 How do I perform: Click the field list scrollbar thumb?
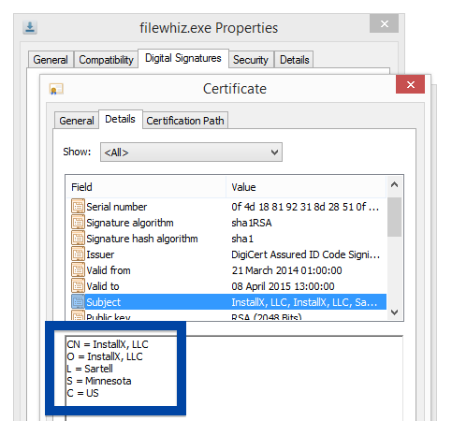(394, 217)
